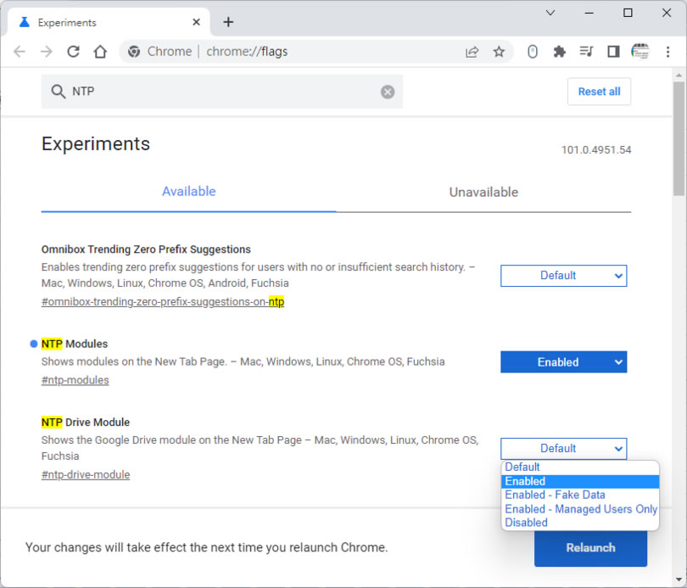
Task: Go back with the browser back arrow
Action: pos(20,52)
